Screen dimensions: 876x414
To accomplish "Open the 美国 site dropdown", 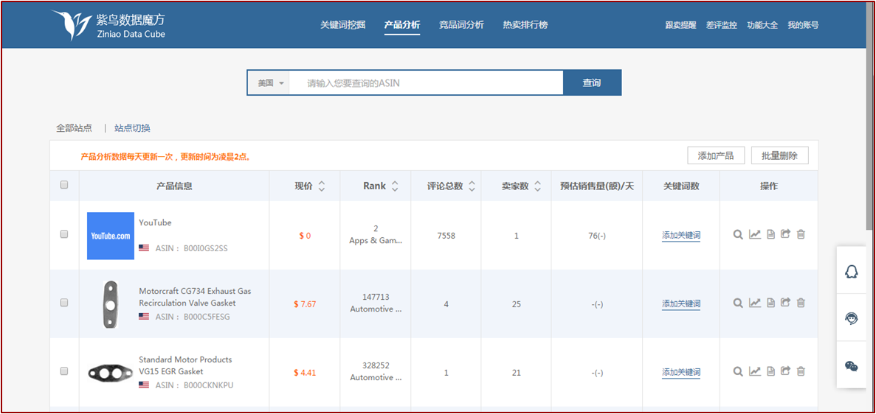I will coord(270,83).
